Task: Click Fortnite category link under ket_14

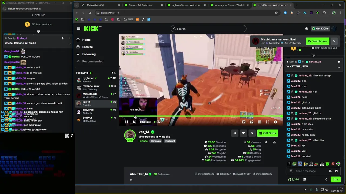Action: [143, 141]
